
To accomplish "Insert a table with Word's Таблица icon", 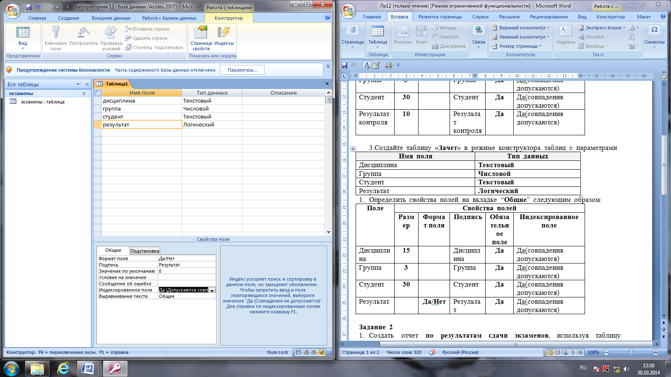I will tap(378, 36).
